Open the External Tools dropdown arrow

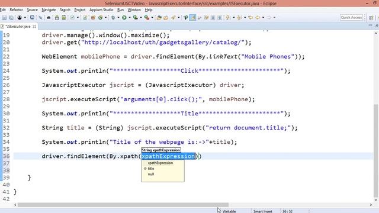152,18
